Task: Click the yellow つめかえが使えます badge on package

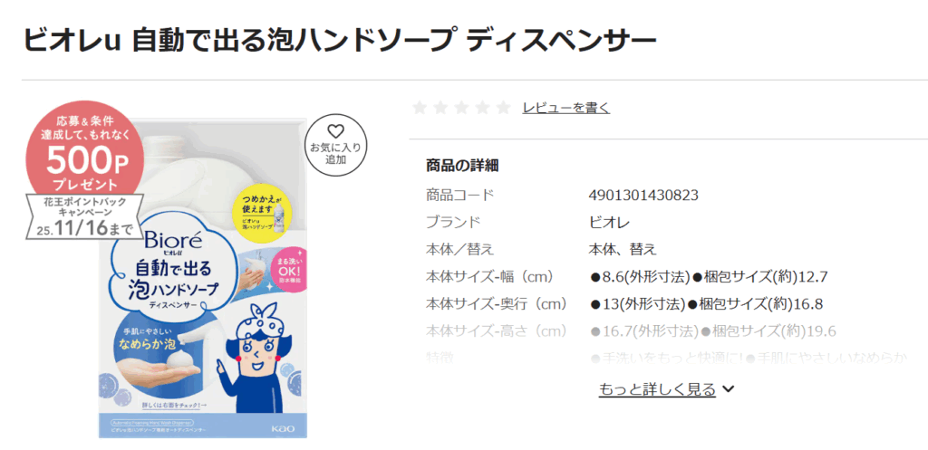Action: (262, 210)
